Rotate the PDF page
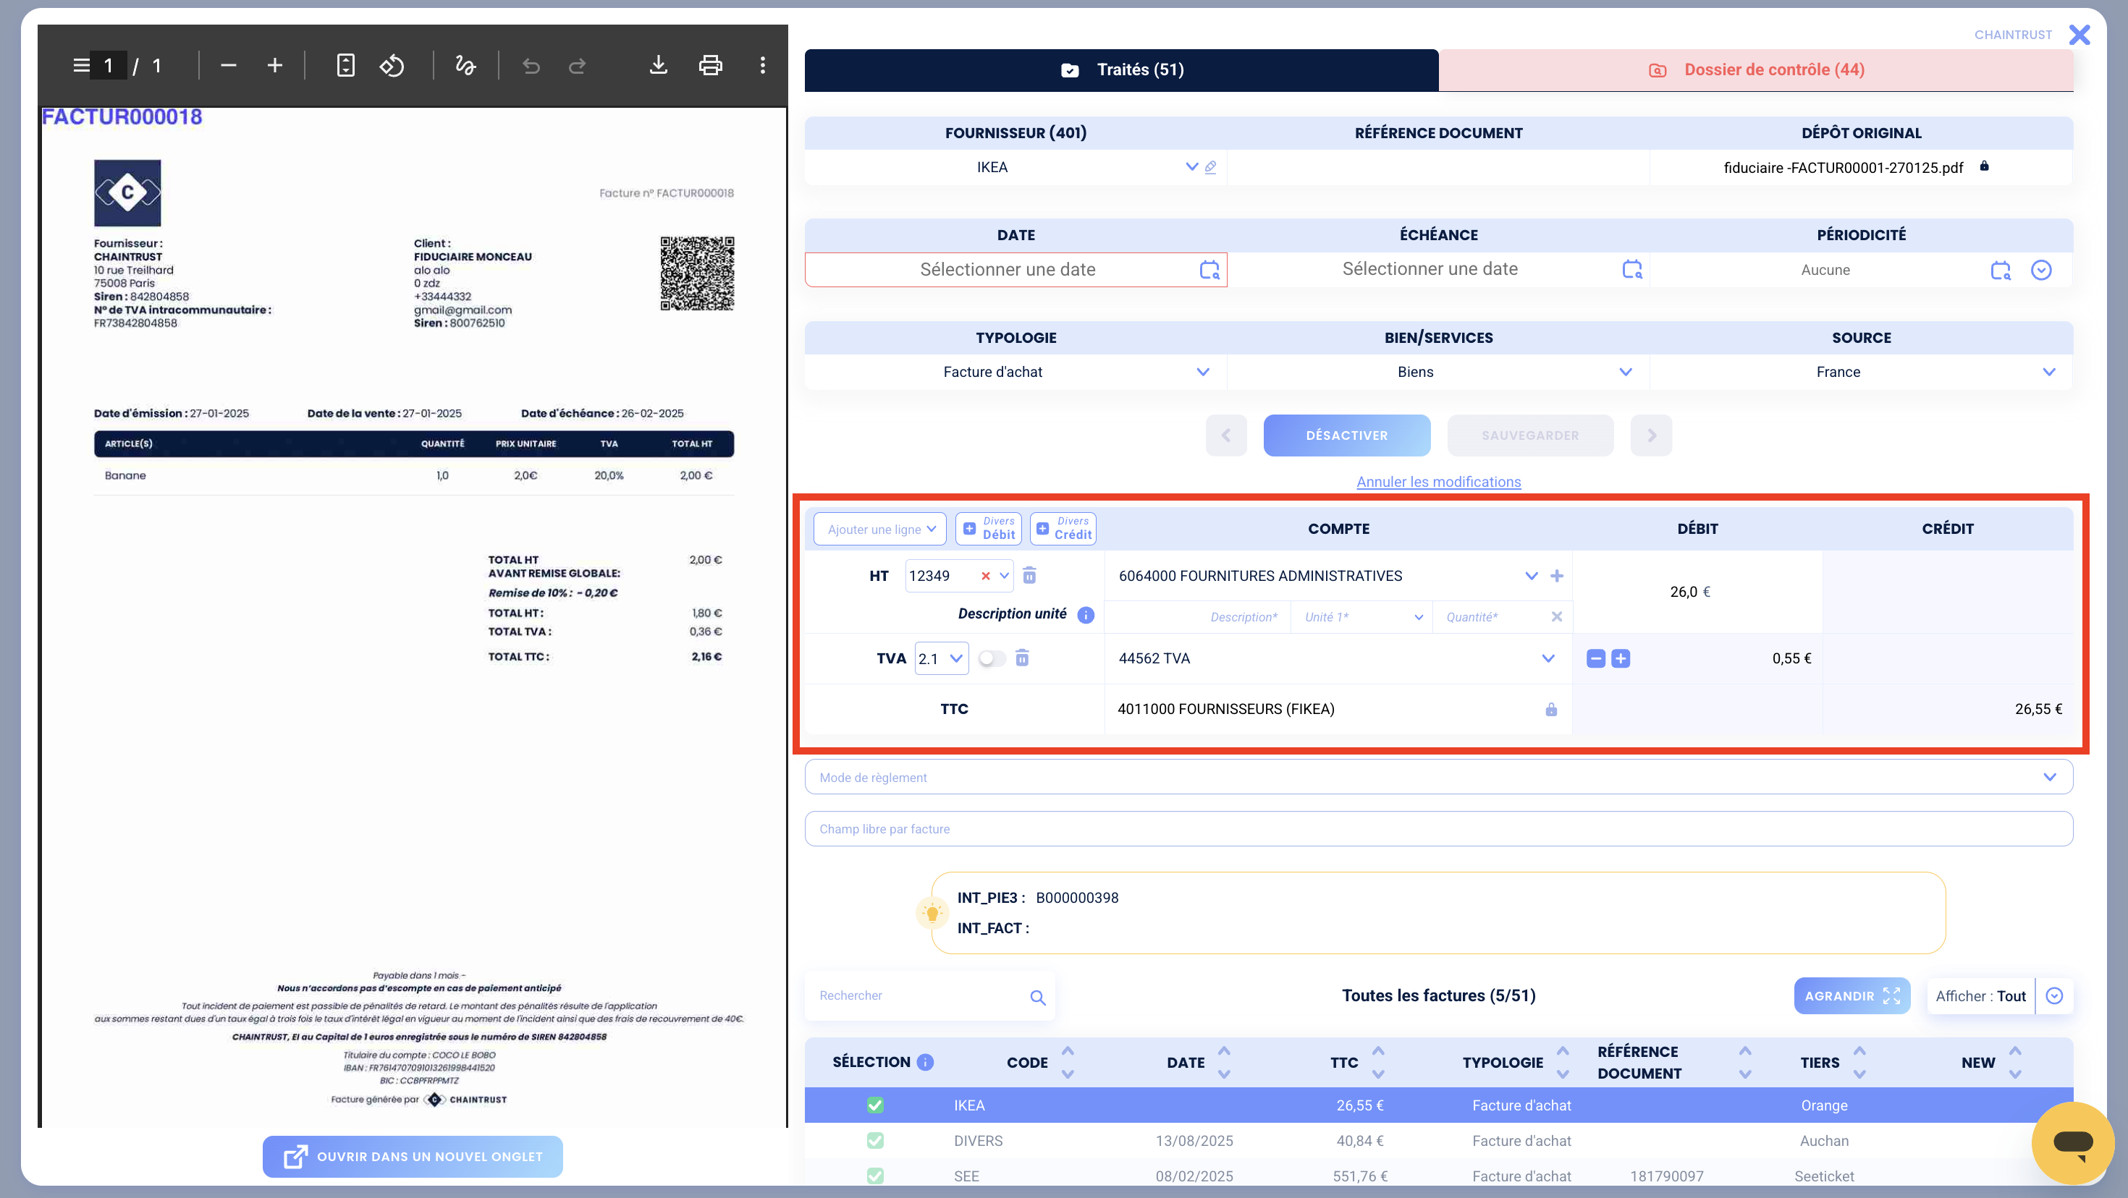 click(392, 65)
